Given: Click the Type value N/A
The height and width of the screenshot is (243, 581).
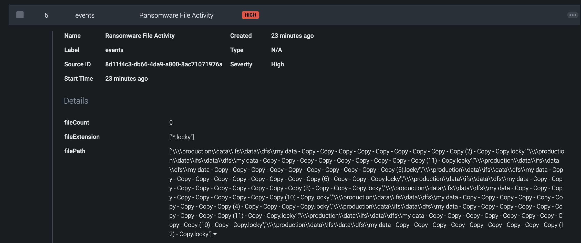Looking at the screenshot, I should (x=276, y=50).
